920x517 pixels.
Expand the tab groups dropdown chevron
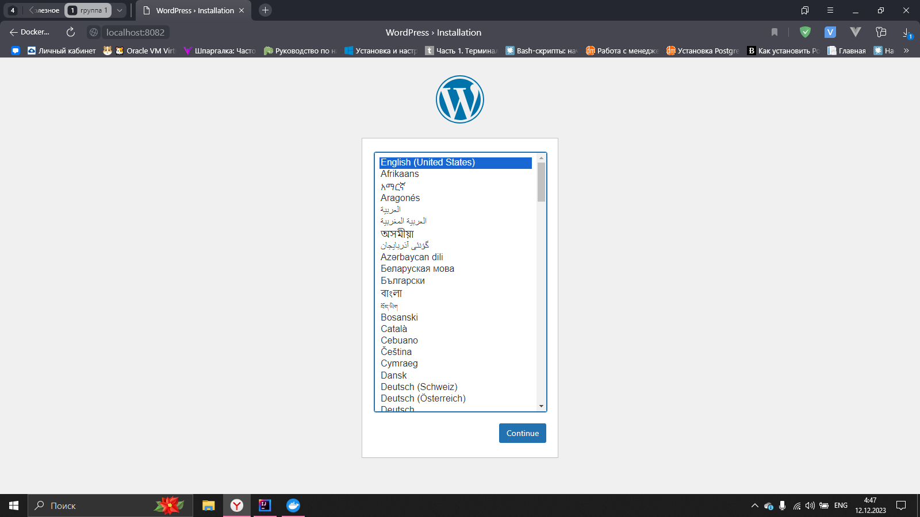tap(120, 10)
